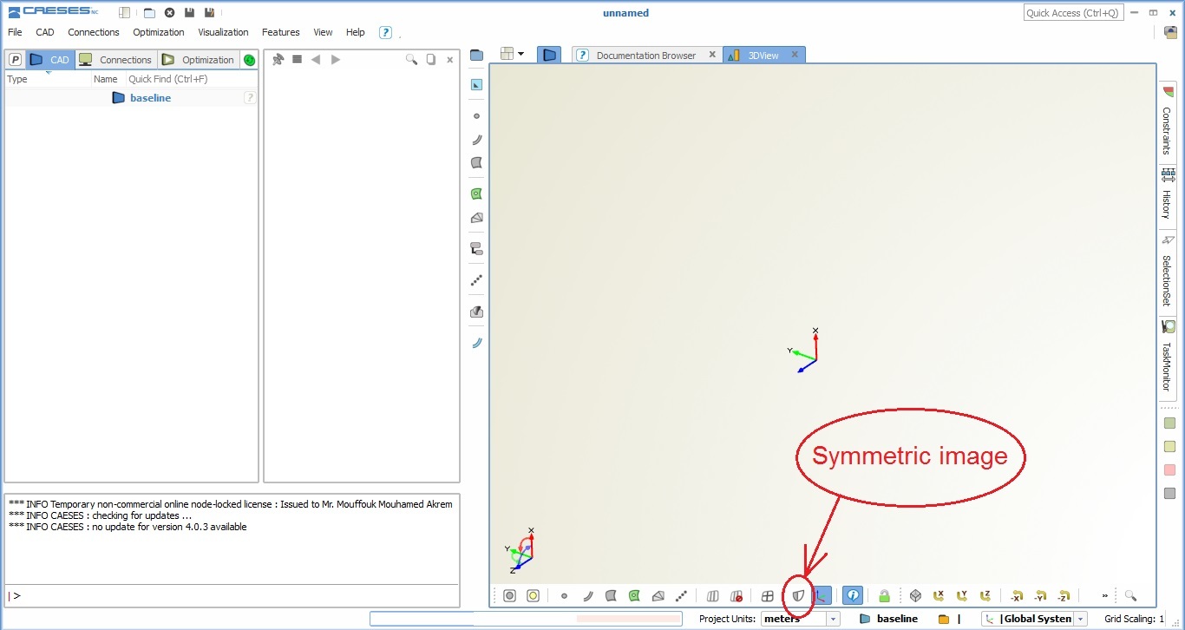Open the CAD menu in menu bar
Screen dimensions: 1185x630
[x=45, y=32]
